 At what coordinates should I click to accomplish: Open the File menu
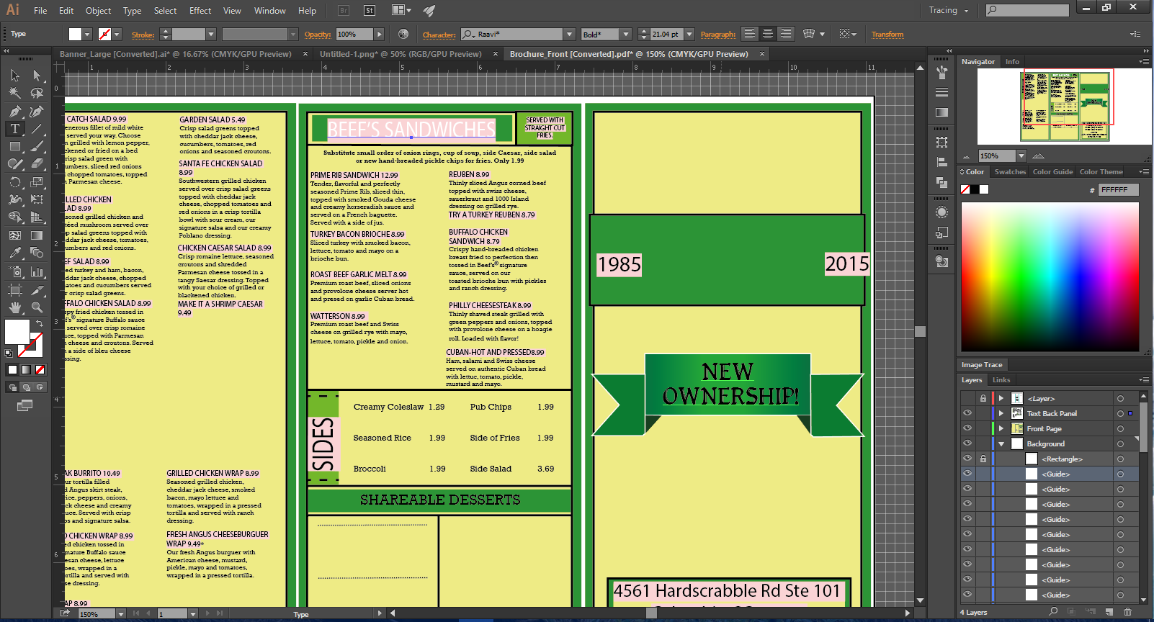tap(40, 10)
